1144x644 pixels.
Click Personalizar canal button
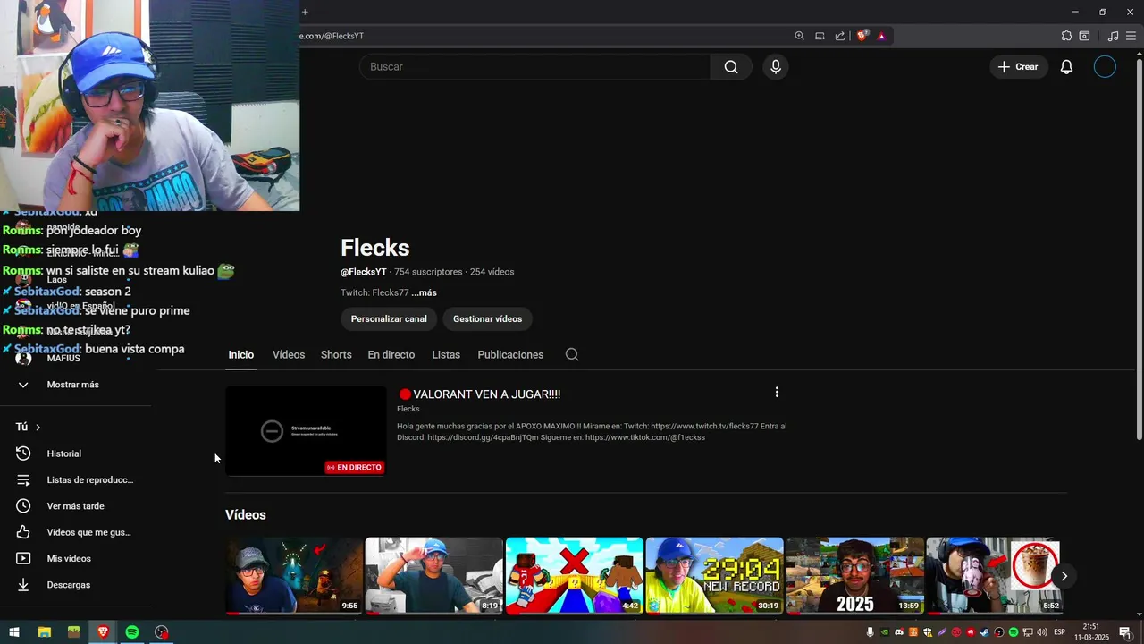tap(389, 318)
